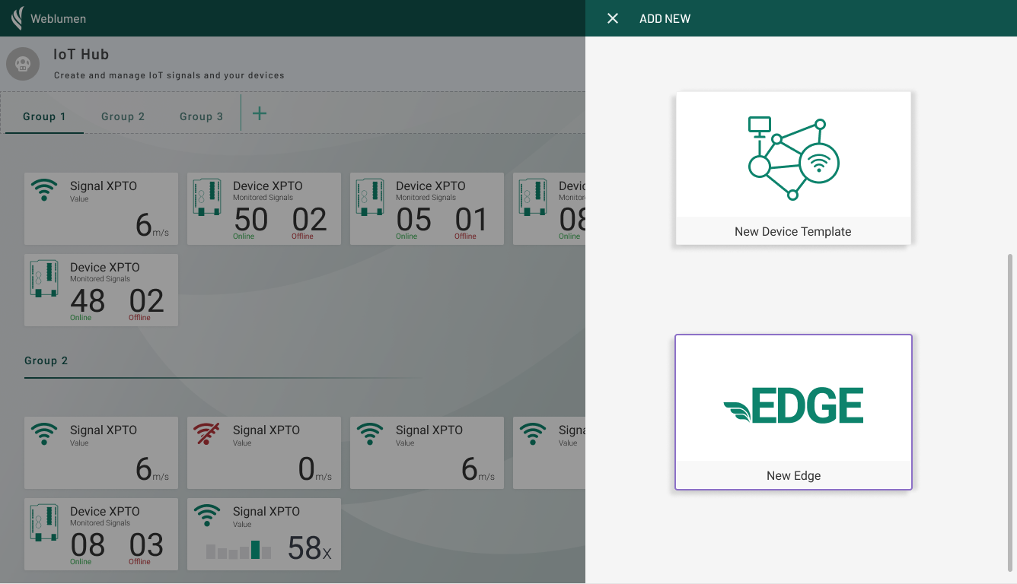Click the "03" offline count
The image size is (1017, 584).
[146, 545]
